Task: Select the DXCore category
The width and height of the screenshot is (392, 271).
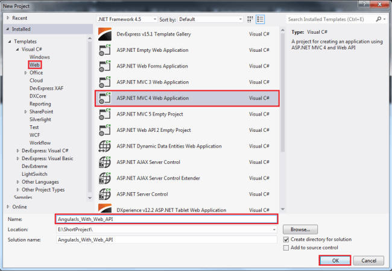Action: point(38,96)
